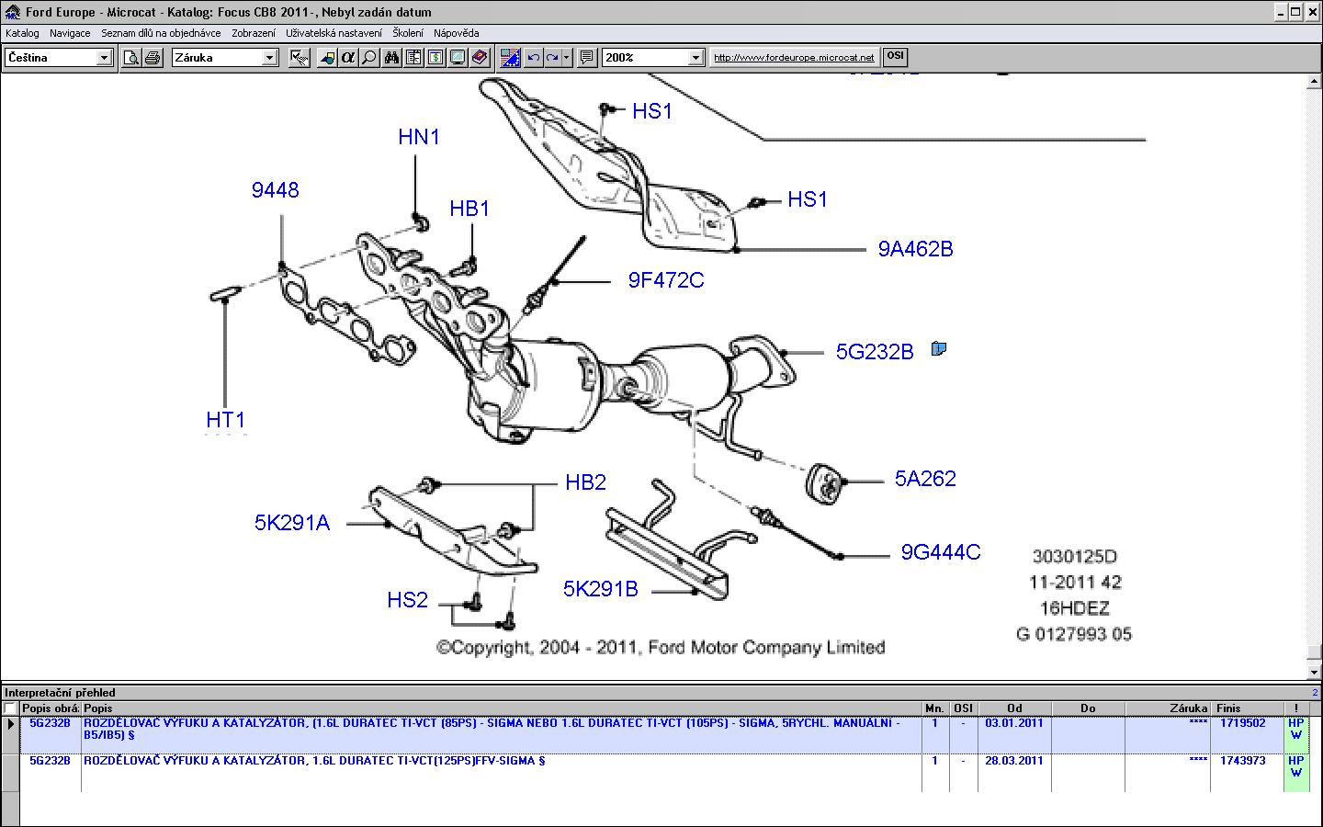Click the printer icon
Screen dimensions: 1323x827
153,58
